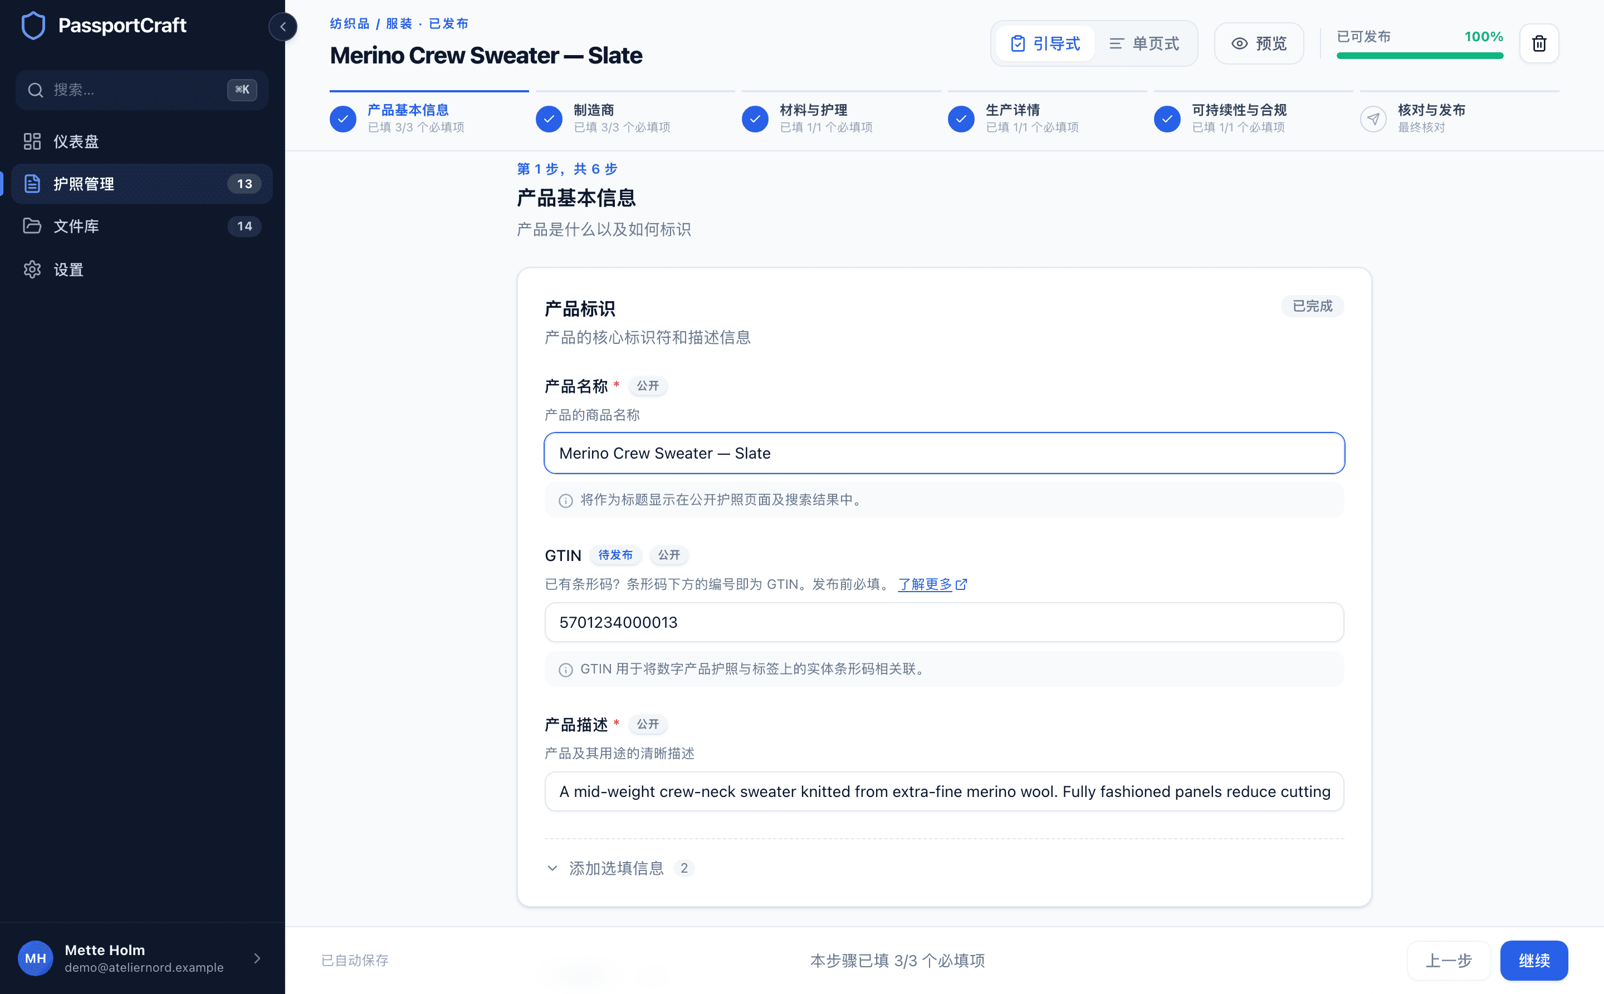Go to 材料与护理 step

(841, 119)
